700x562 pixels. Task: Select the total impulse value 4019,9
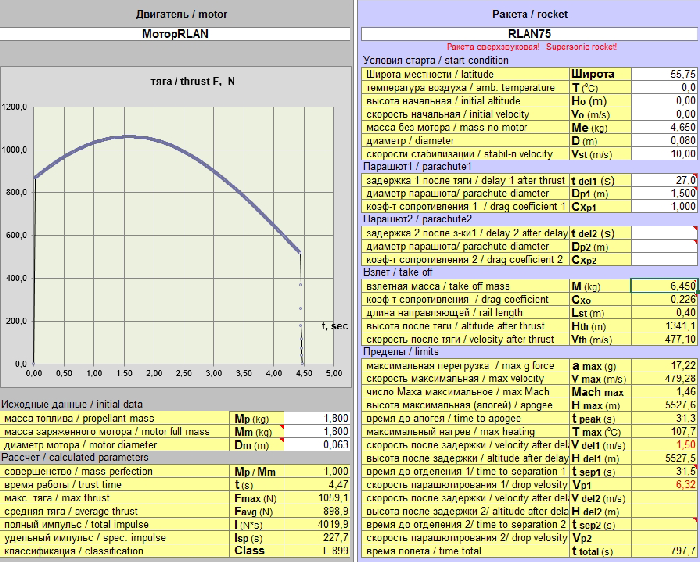[317, 524]
